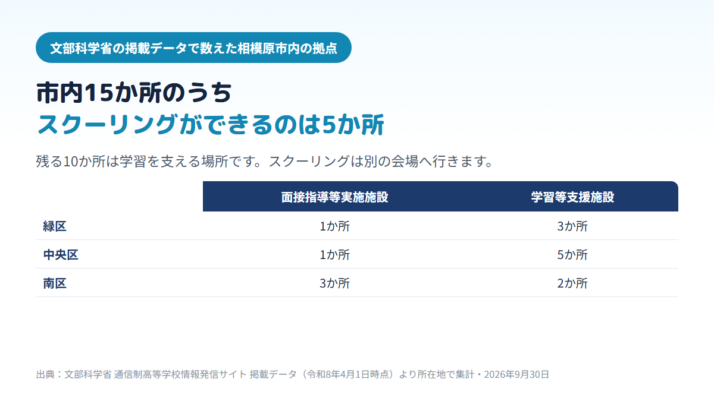Click 南区's 学習等支援施設 cell showing 2か所
This screenshot has height=401, width=714.
572,283
